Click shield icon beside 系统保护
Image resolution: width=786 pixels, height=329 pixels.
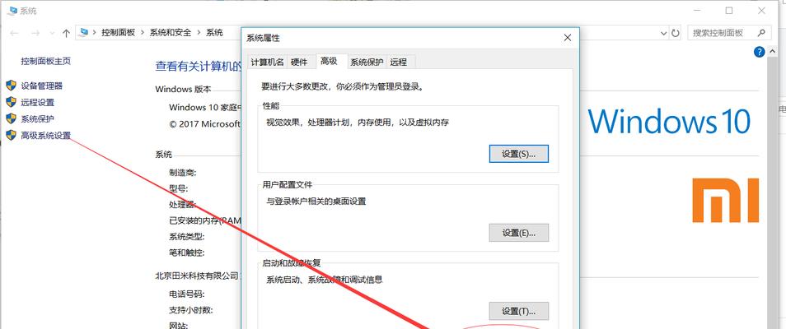(11, 118)
